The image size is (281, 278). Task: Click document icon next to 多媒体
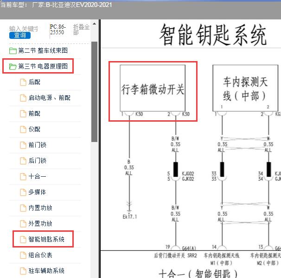pyautogui.click(x=23, y=192)
